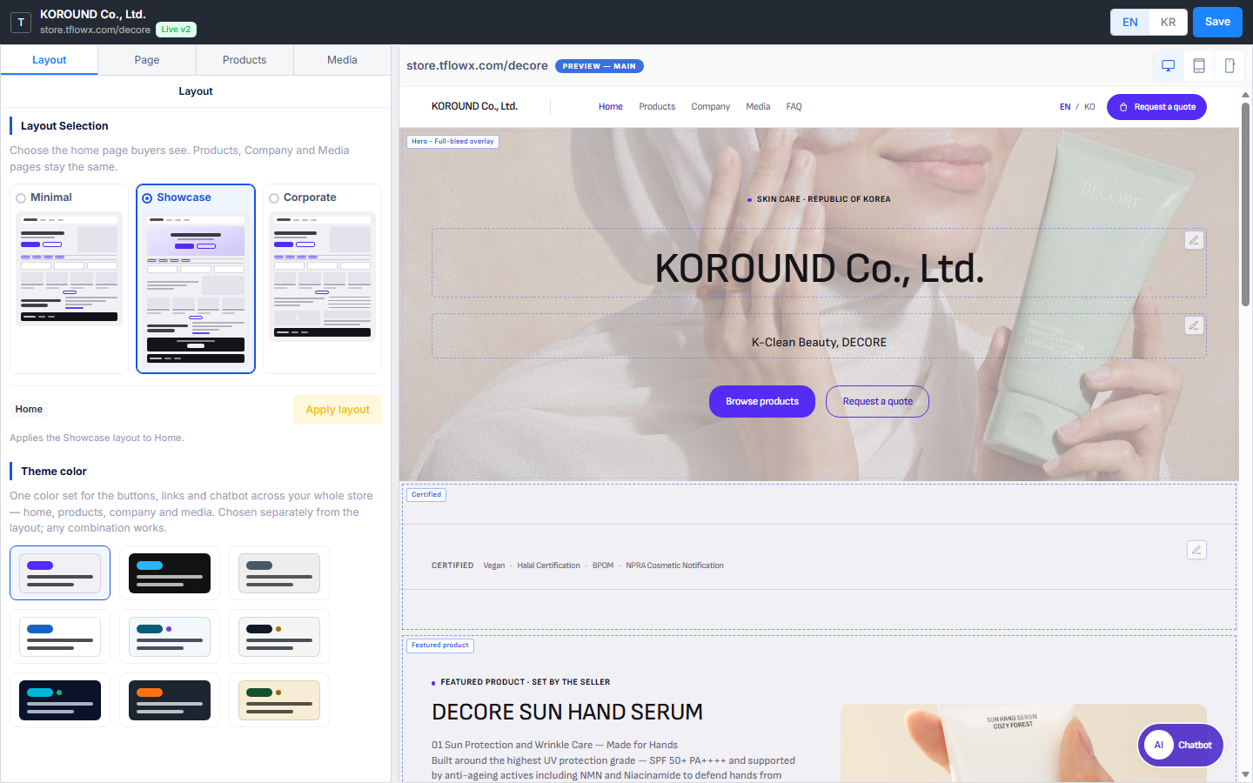Switch preview to tablet view icon
Screen dimensions: 1253x783
coord(1199,66)
